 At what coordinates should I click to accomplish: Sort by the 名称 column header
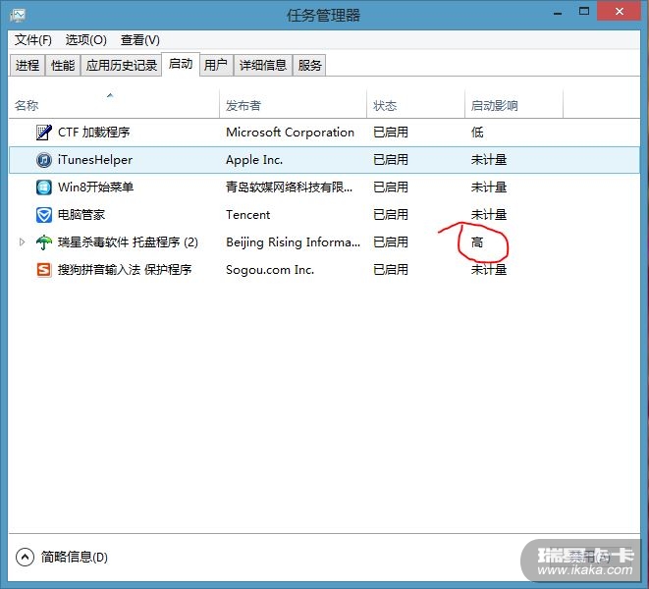click(x=114, y=105)
